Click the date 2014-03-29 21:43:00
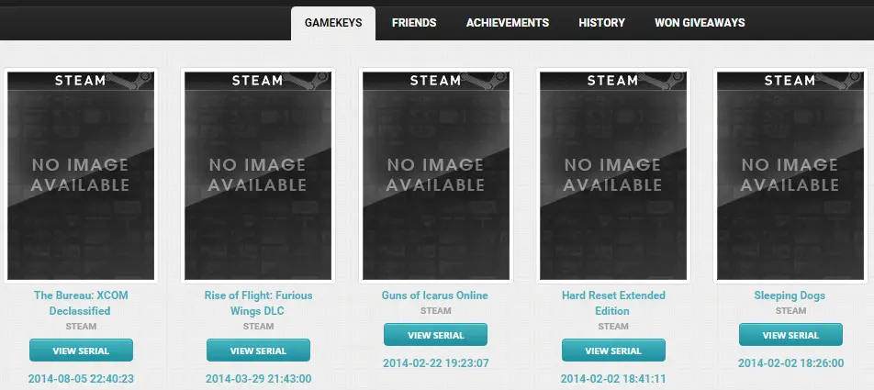 click(258, 379)
